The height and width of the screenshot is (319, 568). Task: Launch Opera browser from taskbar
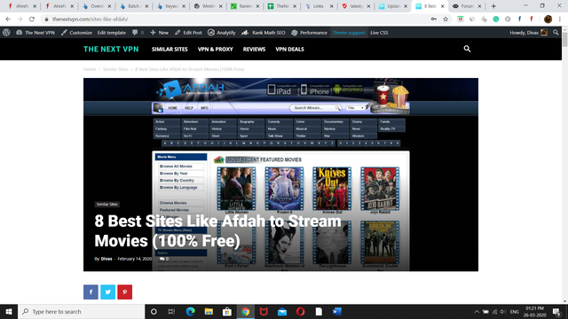[x=300, y=311]
